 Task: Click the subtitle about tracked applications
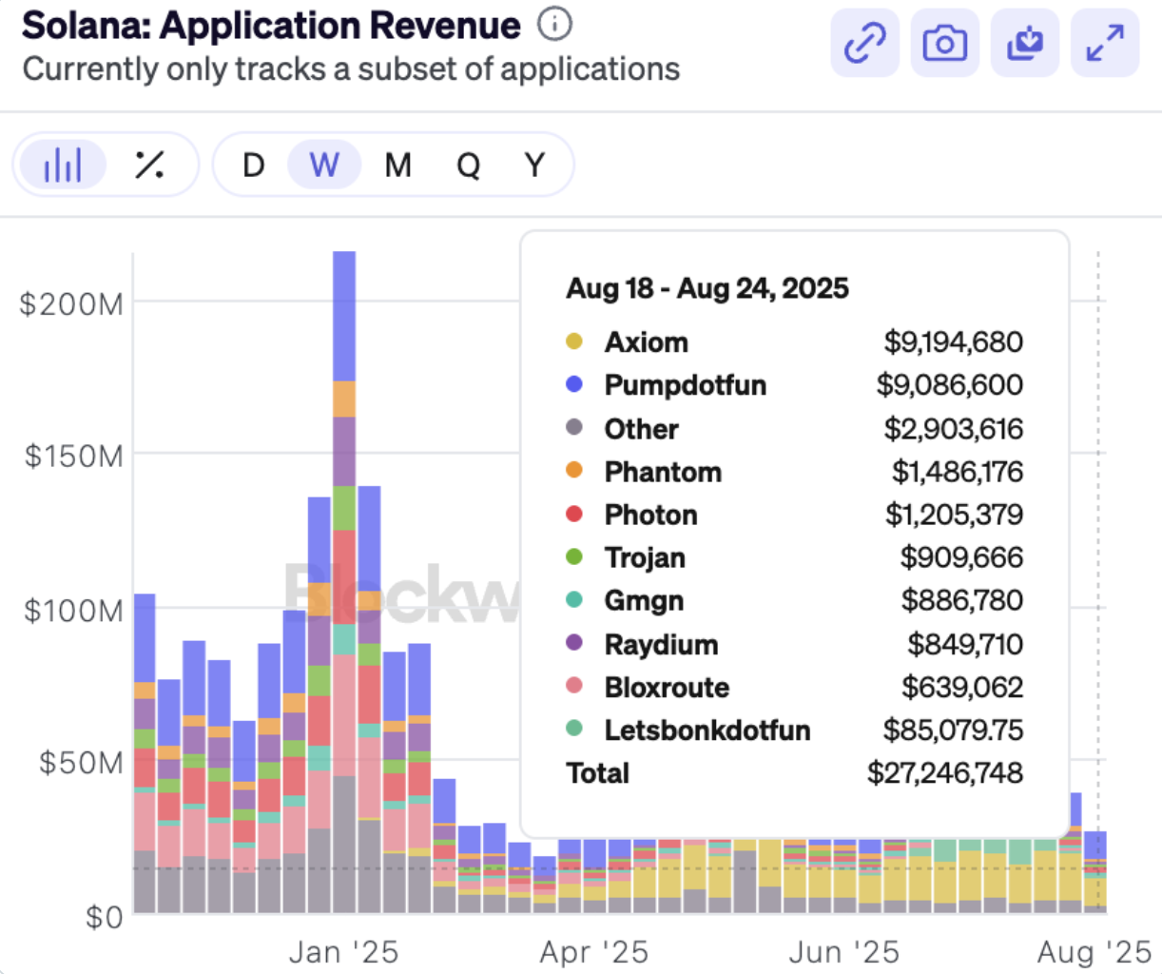351,69
